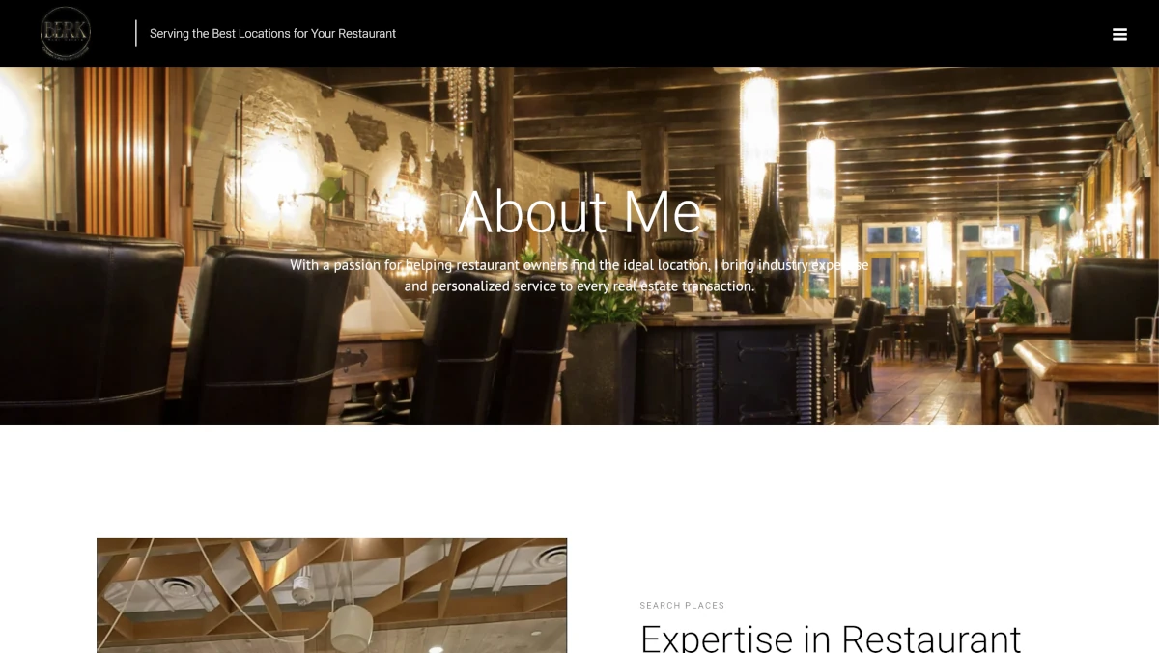Click the hero paragraph about passion for helping
The width and height of the screenshot is (1159, 653).
(x=579, y=275)
